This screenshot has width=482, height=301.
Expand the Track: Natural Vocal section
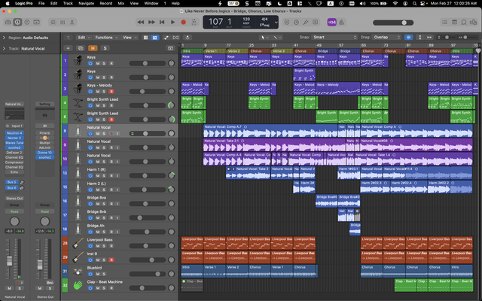4,48
